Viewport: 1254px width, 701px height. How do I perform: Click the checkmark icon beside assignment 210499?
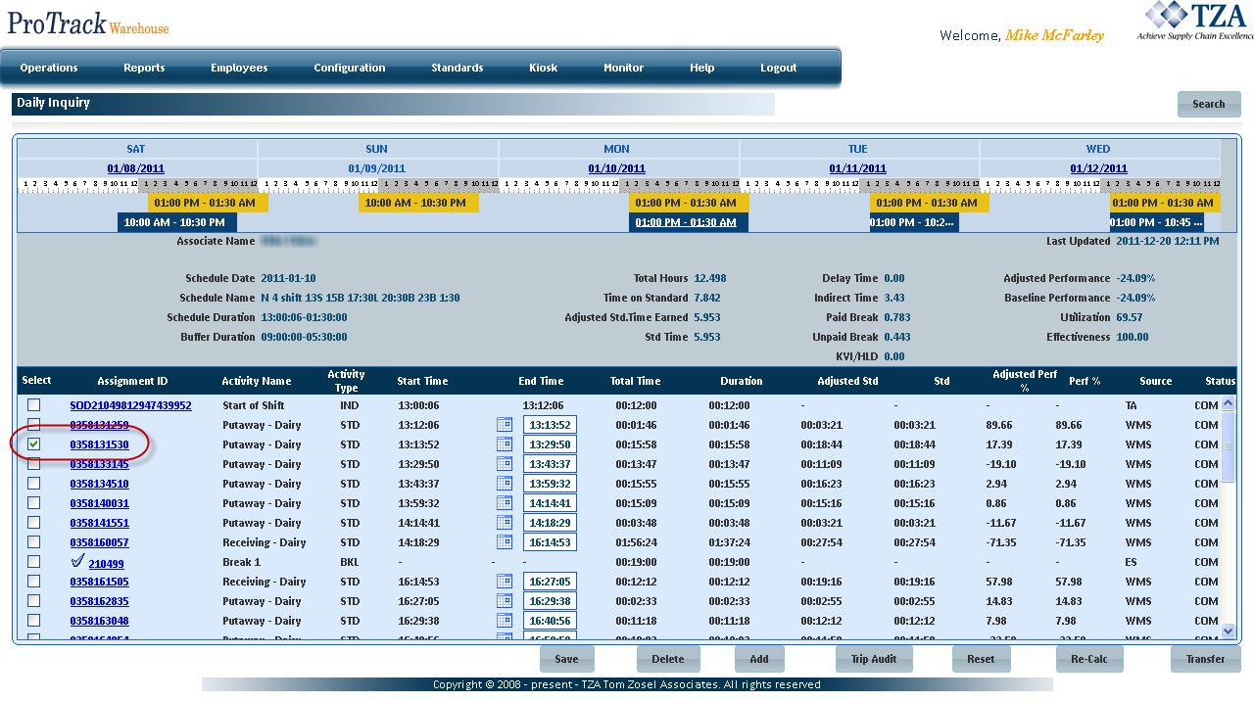tap(78, 562)
